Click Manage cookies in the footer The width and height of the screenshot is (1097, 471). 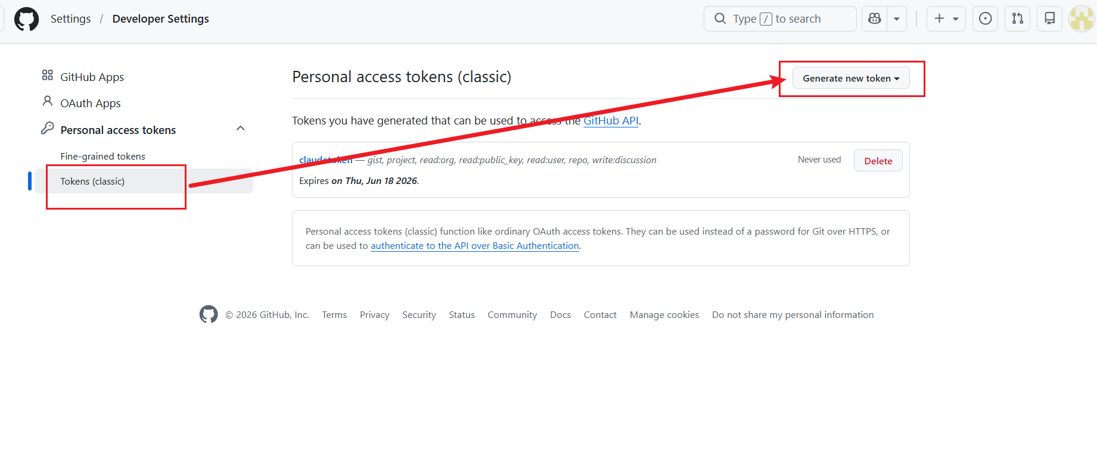pos(664,315)
